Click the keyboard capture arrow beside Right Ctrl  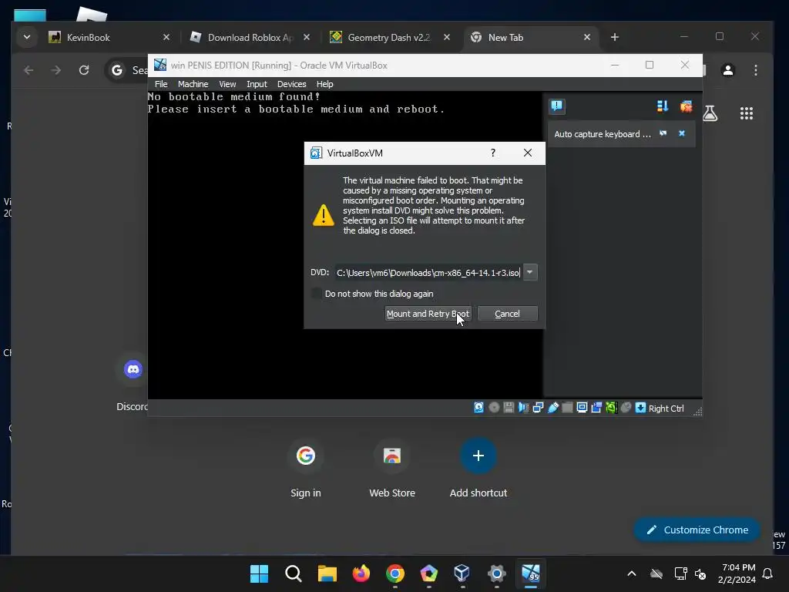(x=640, y=408)
